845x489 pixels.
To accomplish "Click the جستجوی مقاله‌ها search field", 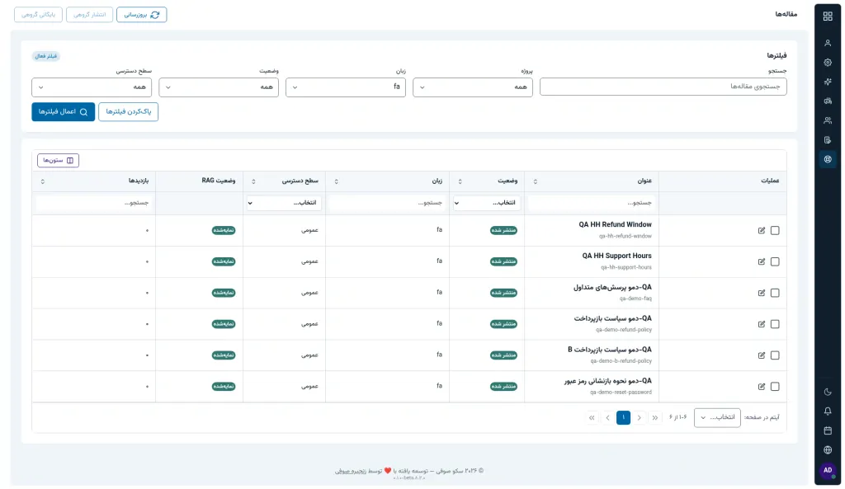I will coord(663,87).
